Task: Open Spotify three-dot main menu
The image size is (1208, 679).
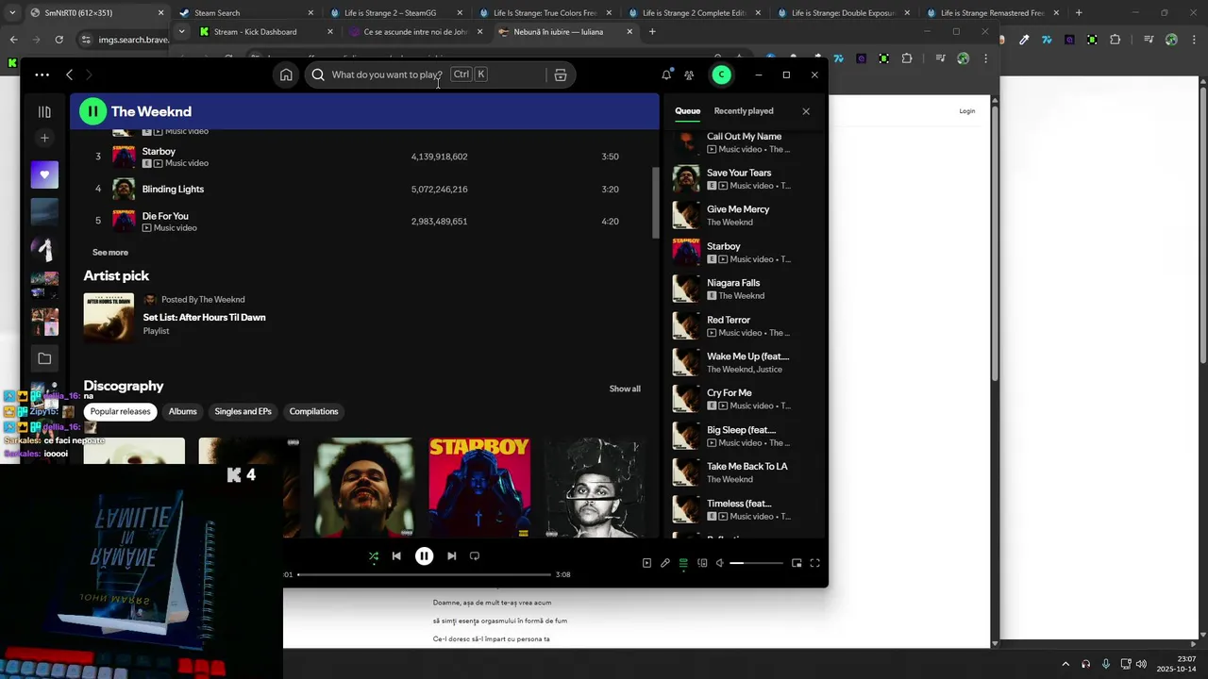Action: point(42,75)
